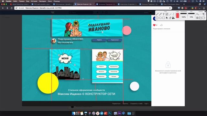Select the marker pen tool
This screenshot has width=207, height=116.
pyautogui.click(x=160, y=14)
